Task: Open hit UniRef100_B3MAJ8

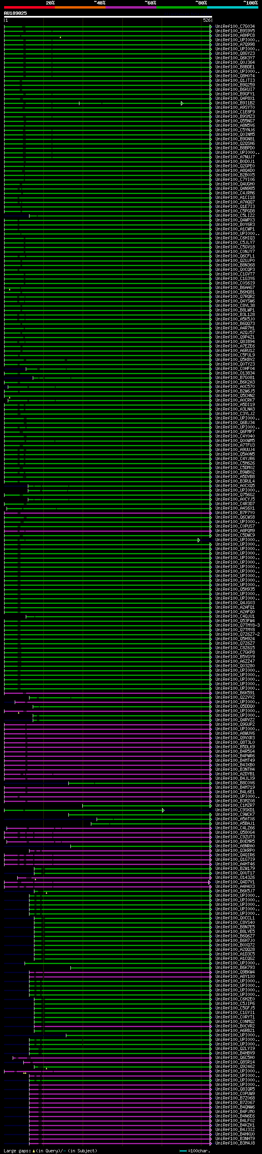Action: (235, 1143)
